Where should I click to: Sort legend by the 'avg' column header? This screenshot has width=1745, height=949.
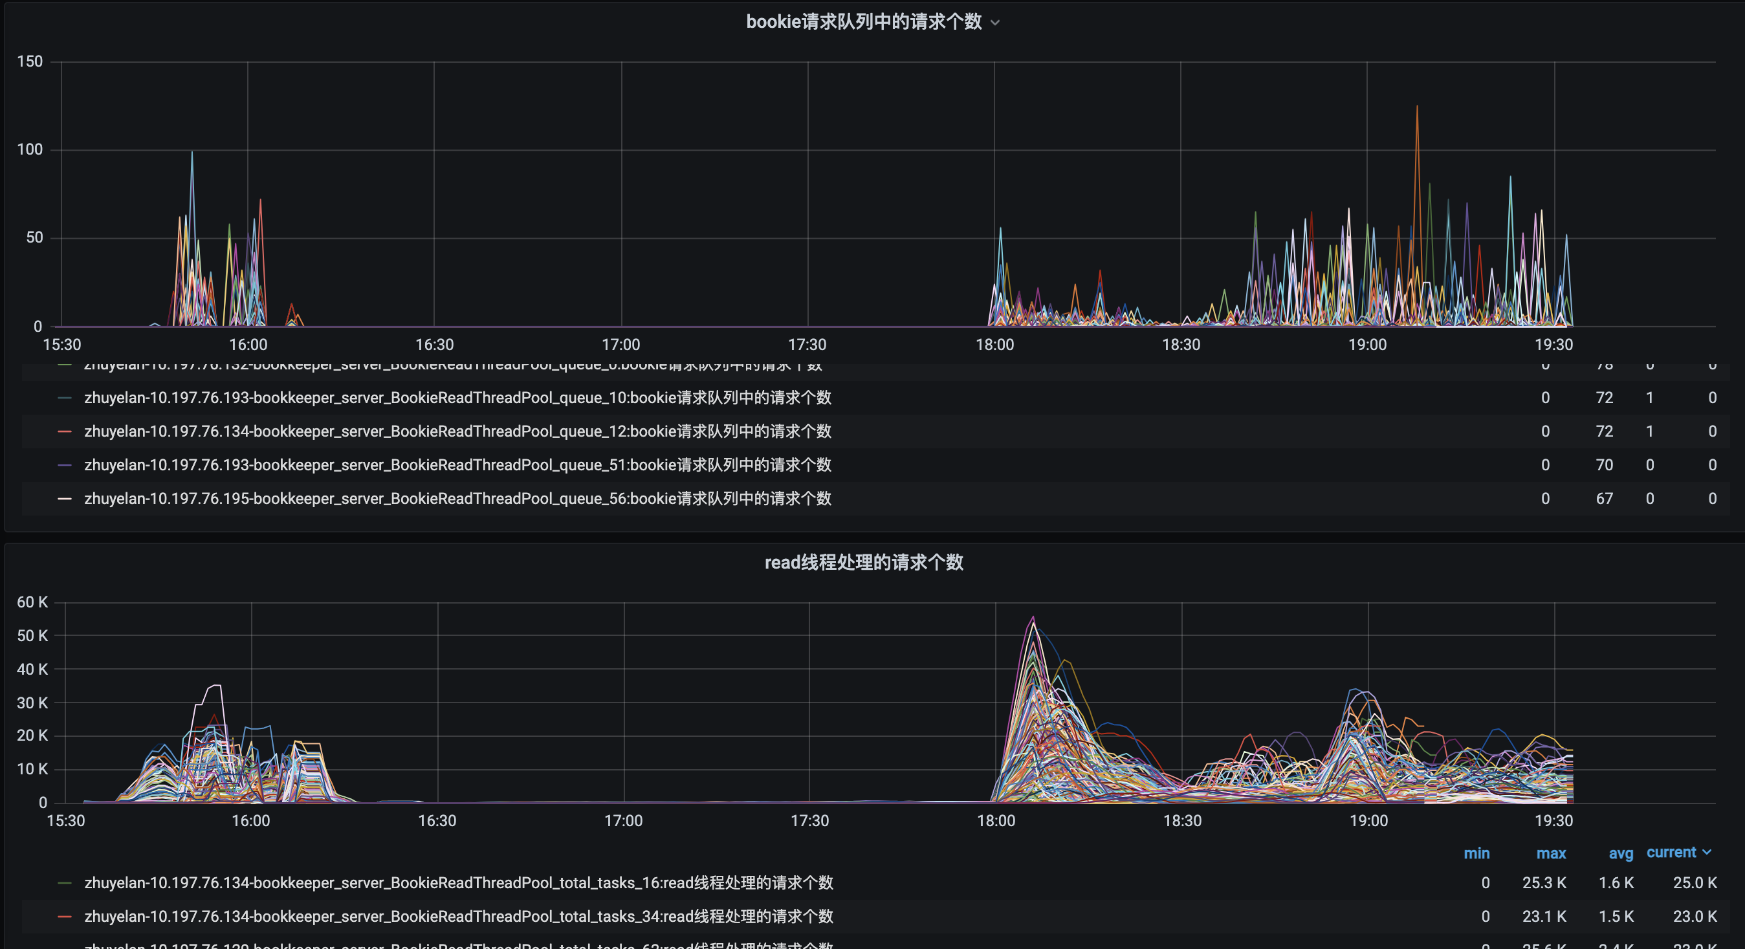tap(1620, 853)
